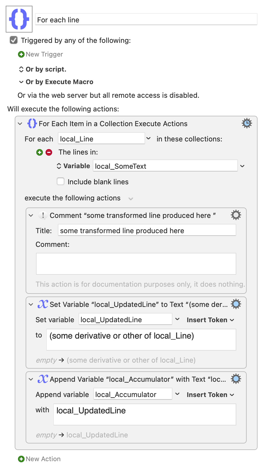Click green plus to add collection
Screen dimensions: 263x468
[40, 152]
